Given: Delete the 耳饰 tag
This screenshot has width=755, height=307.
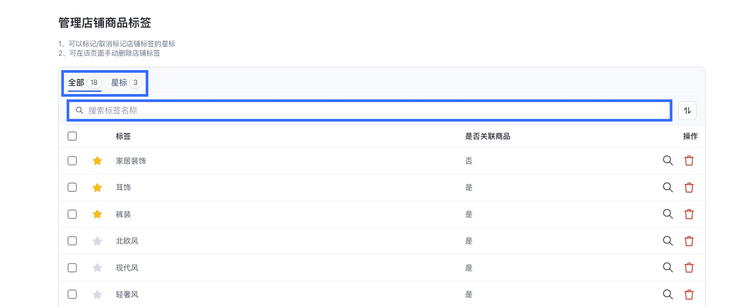Looking at the screenshot, I should 689,188.
